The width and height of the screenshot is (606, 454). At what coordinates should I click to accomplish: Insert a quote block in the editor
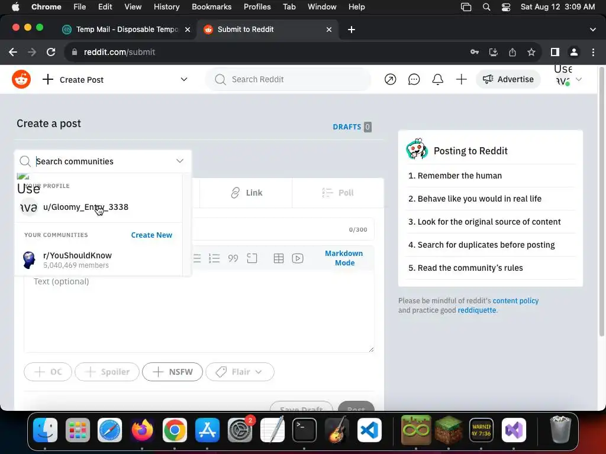[x=233, y=258]
